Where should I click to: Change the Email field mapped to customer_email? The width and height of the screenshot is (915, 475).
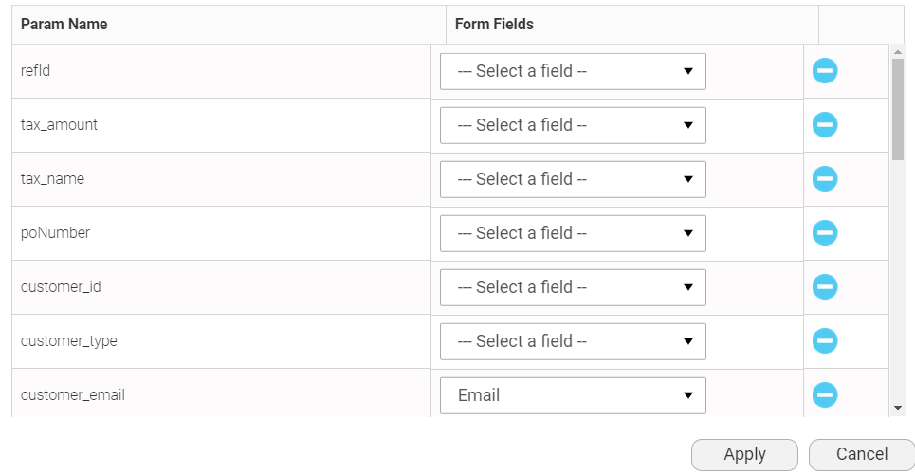click(x=573, y=395)
